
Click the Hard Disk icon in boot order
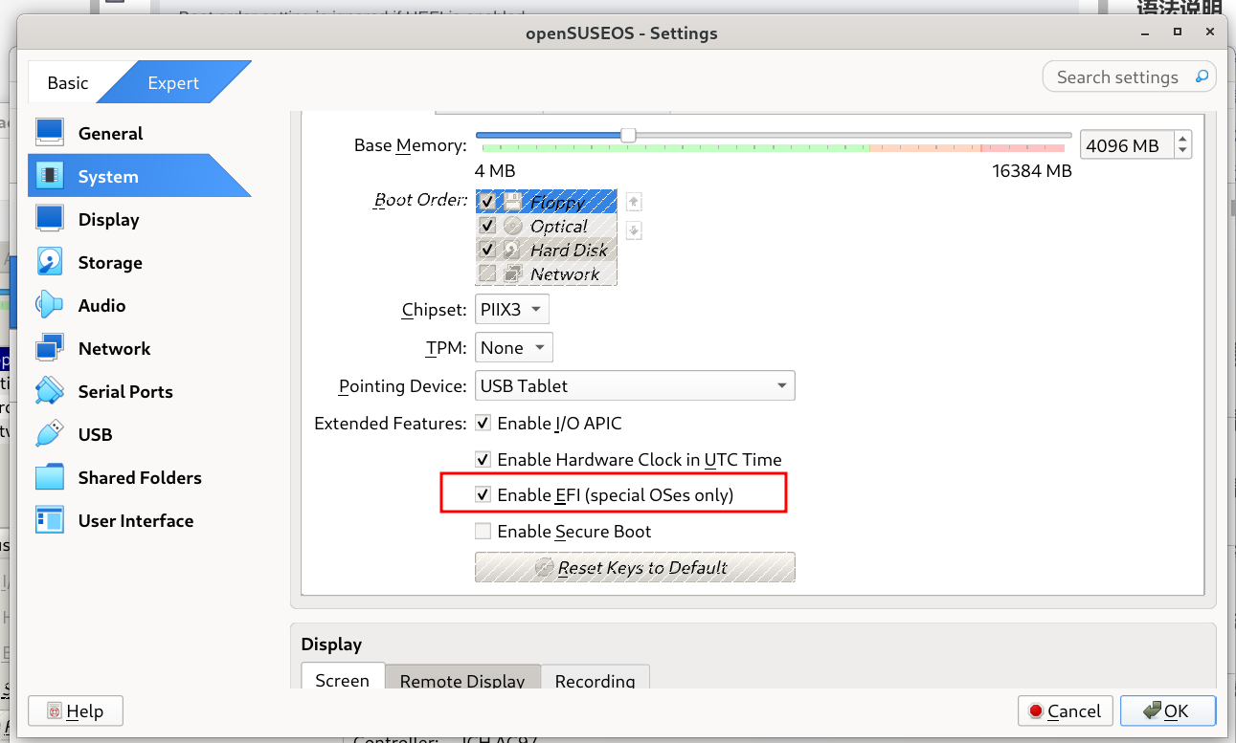coord(513,250)
